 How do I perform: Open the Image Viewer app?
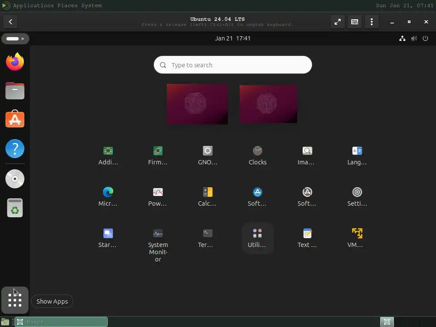pyautogui.click(x=307, y=156)
